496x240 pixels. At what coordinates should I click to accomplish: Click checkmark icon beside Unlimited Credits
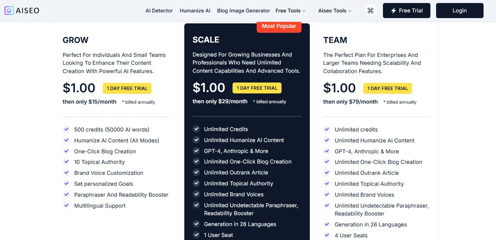(196, 129)
